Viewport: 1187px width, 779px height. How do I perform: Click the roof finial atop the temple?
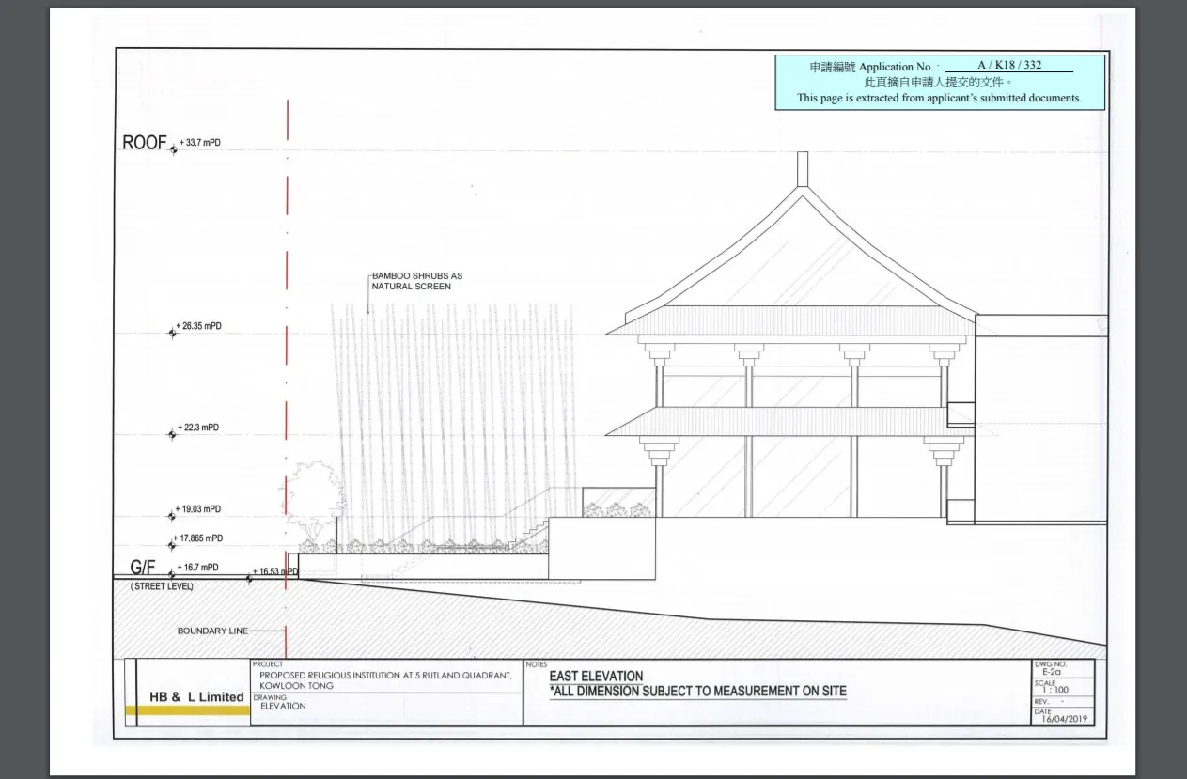tap(802, 169)
